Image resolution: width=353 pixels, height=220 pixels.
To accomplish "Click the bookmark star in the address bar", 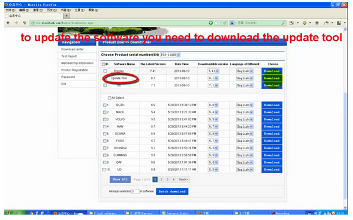I will [216, 23].
